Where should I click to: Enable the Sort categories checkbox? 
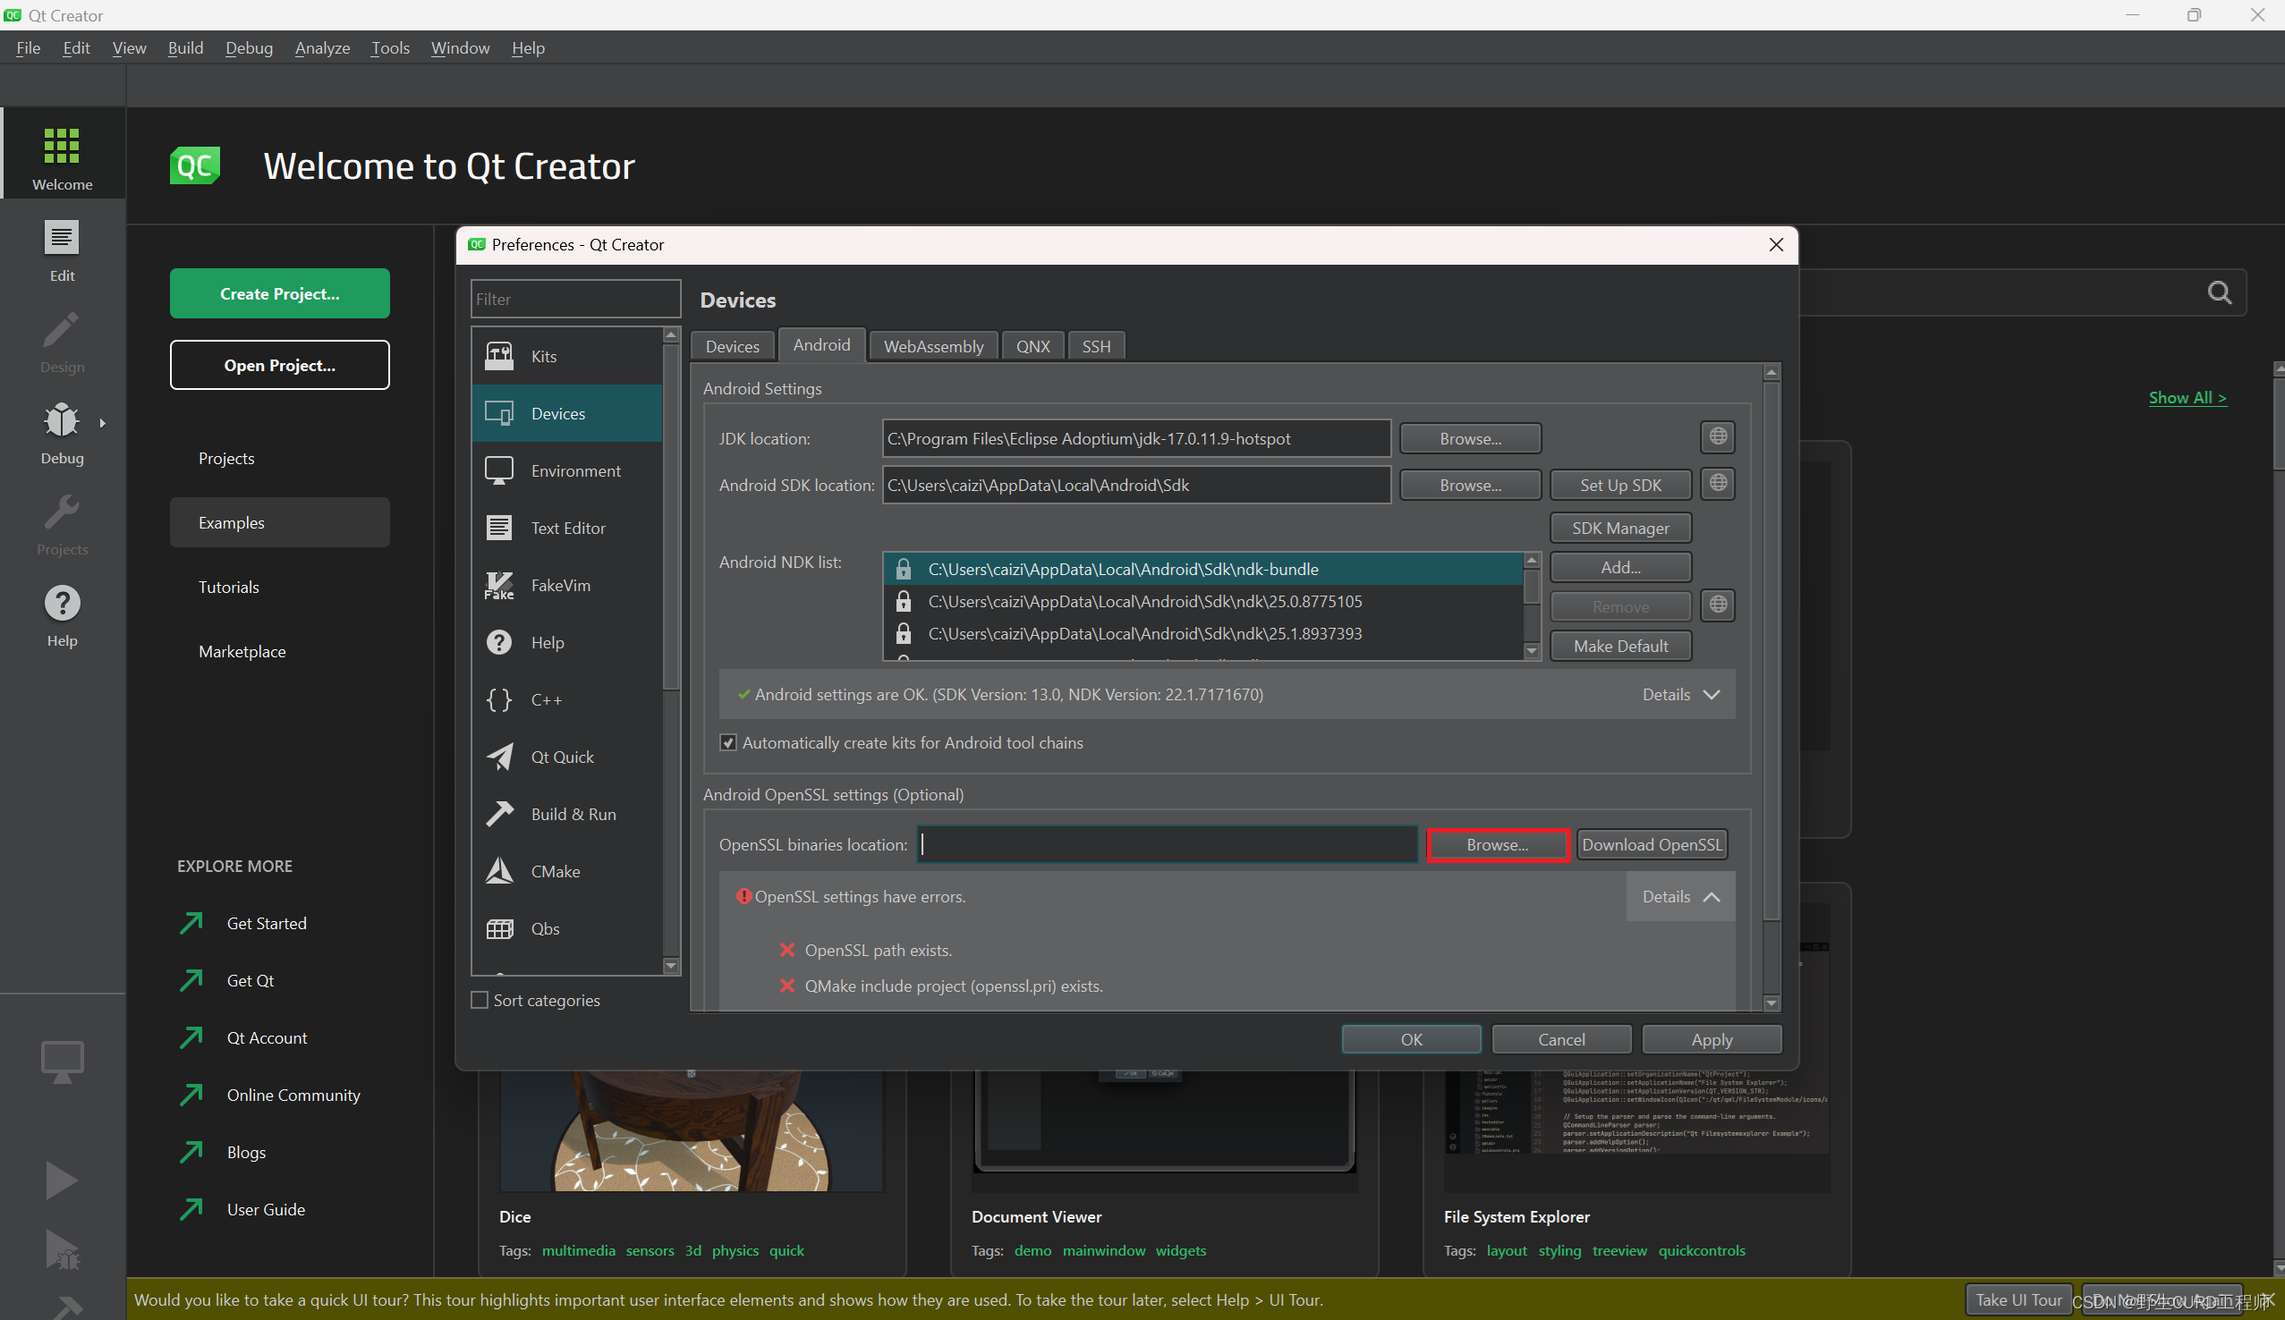point(480,1000)
